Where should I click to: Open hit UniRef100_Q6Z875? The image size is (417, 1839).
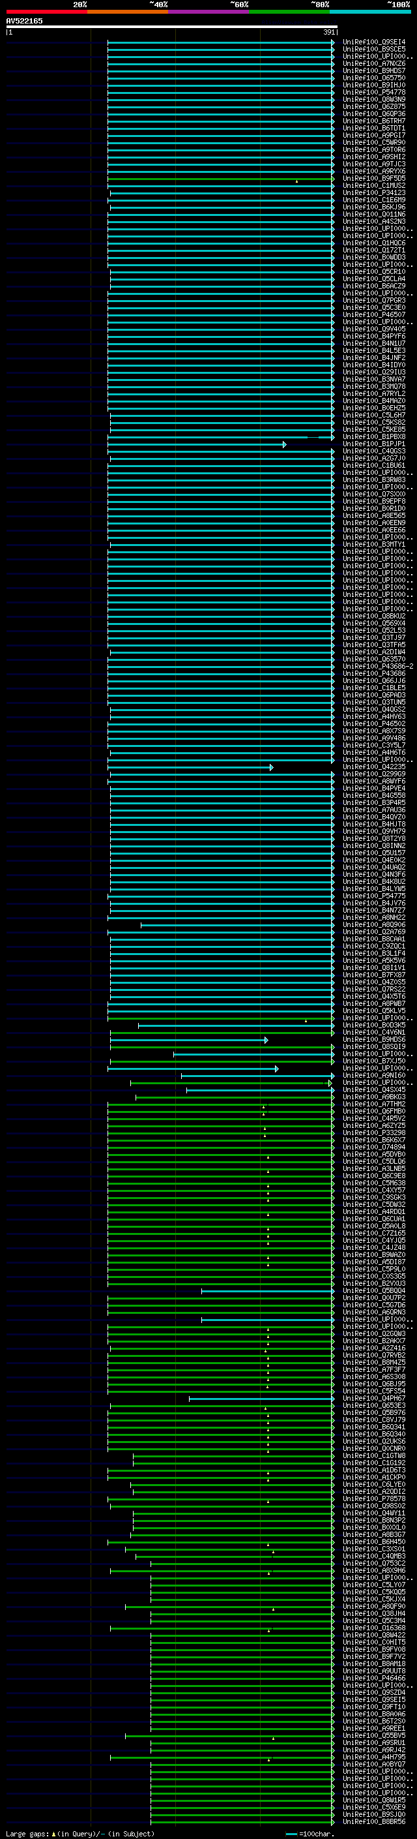[x=374, y=106]
